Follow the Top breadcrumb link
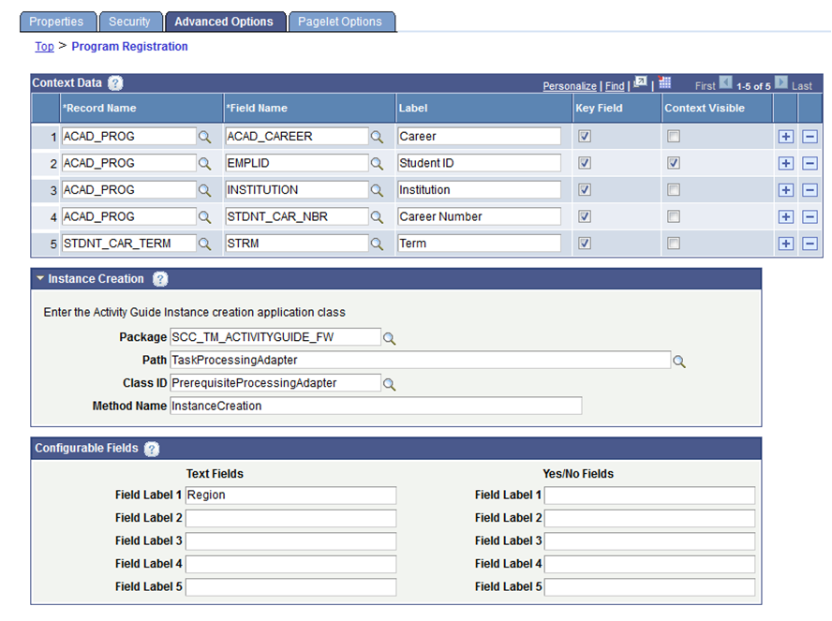 44,46
